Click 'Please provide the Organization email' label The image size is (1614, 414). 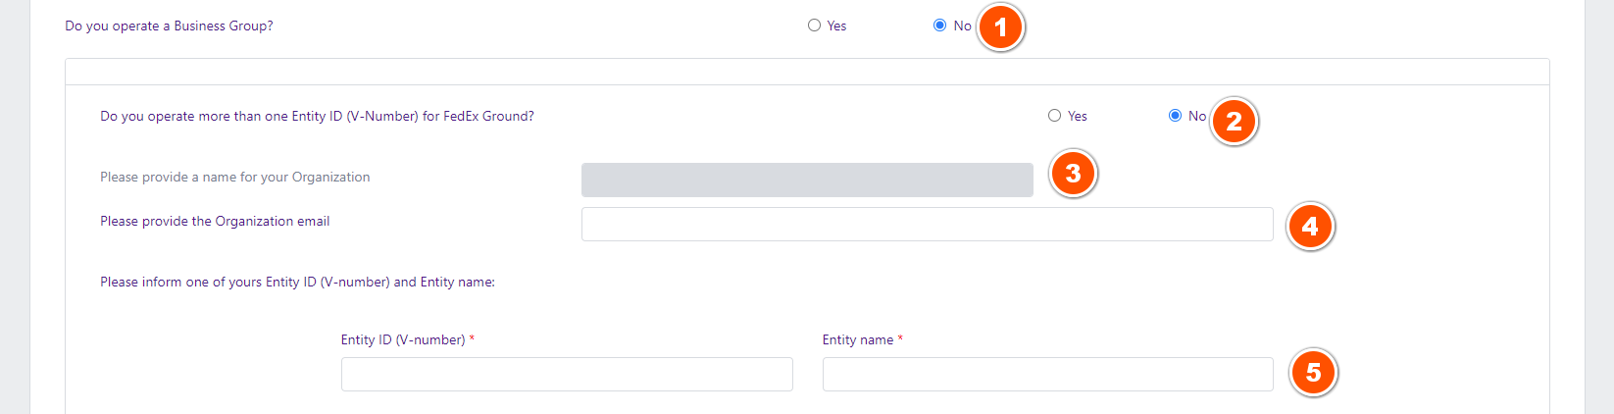[x=215, y=221]
